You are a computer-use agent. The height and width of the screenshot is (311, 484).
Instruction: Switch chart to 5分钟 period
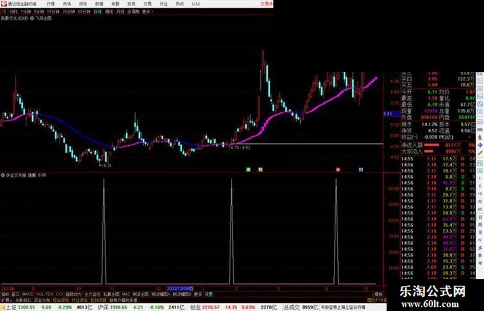39,12
